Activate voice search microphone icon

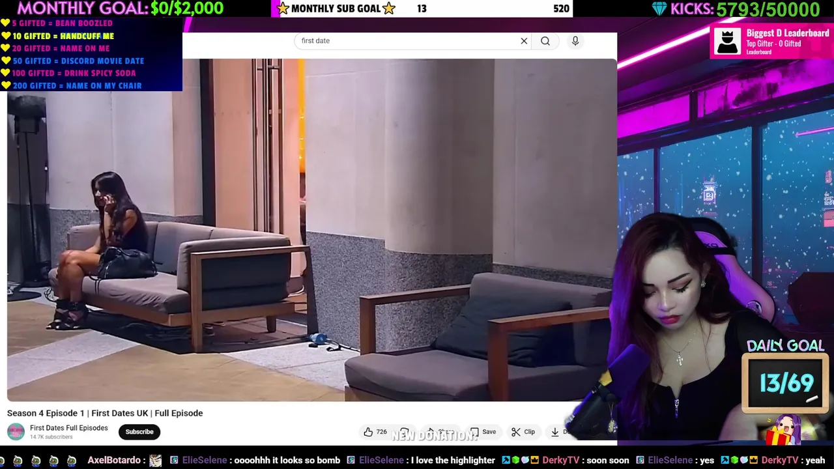coord(575,41)
